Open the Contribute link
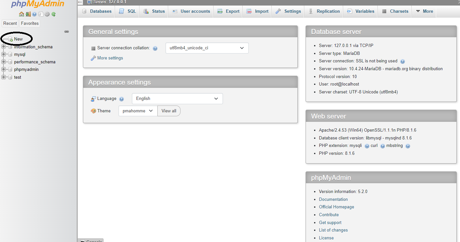The width and height of the screenshot is (460, 242). point(329,215)
